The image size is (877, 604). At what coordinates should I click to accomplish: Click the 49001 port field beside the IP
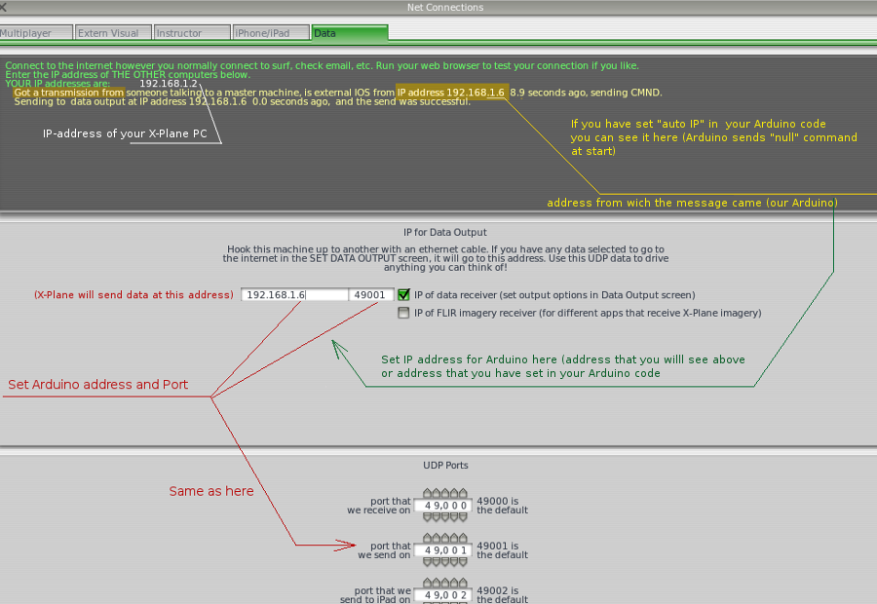click(x=371, y=295)
